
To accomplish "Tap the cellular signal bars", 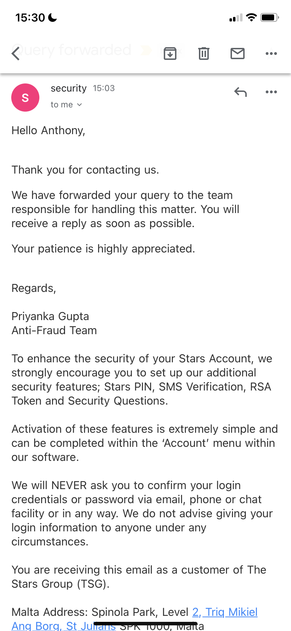I will 236,18.
